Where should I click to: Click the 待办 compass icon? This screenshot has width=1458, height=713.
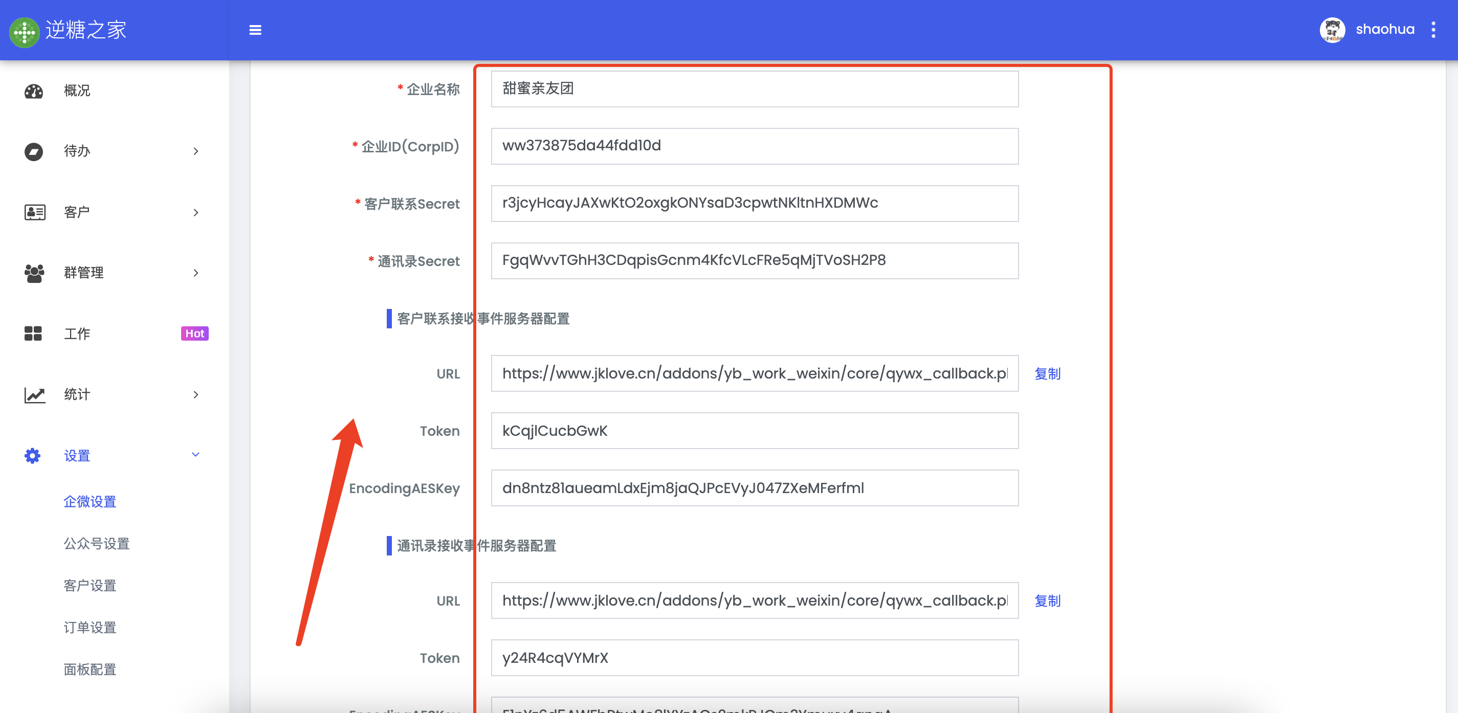pyautogui.click(x=34, y=152)
